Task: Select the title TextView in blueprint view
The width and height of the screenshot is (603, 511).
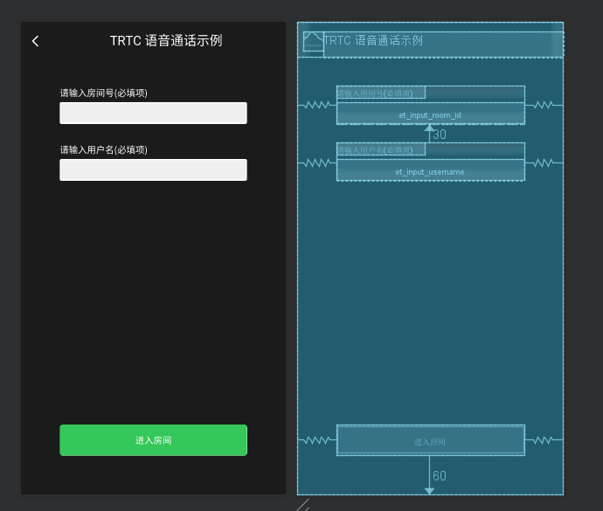Action: [x=443, y=45]
